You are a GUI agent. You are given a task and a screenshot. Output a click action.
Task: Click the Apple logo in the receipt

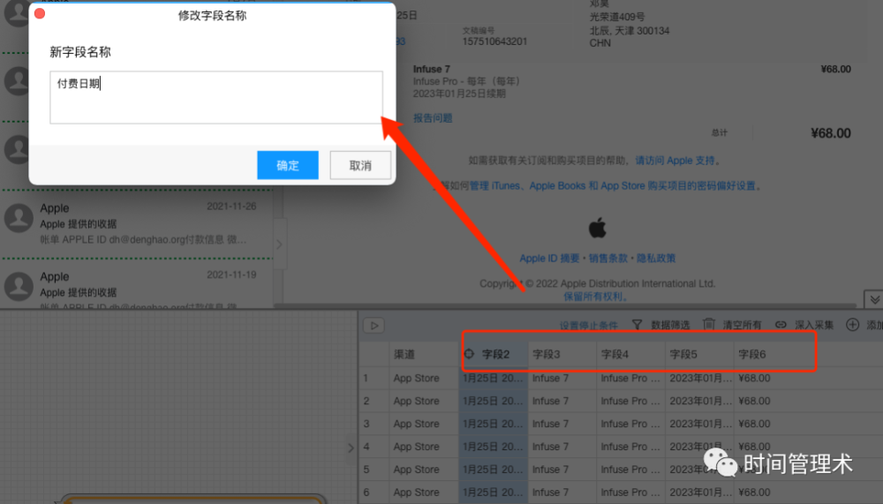[x=598, y=228]
